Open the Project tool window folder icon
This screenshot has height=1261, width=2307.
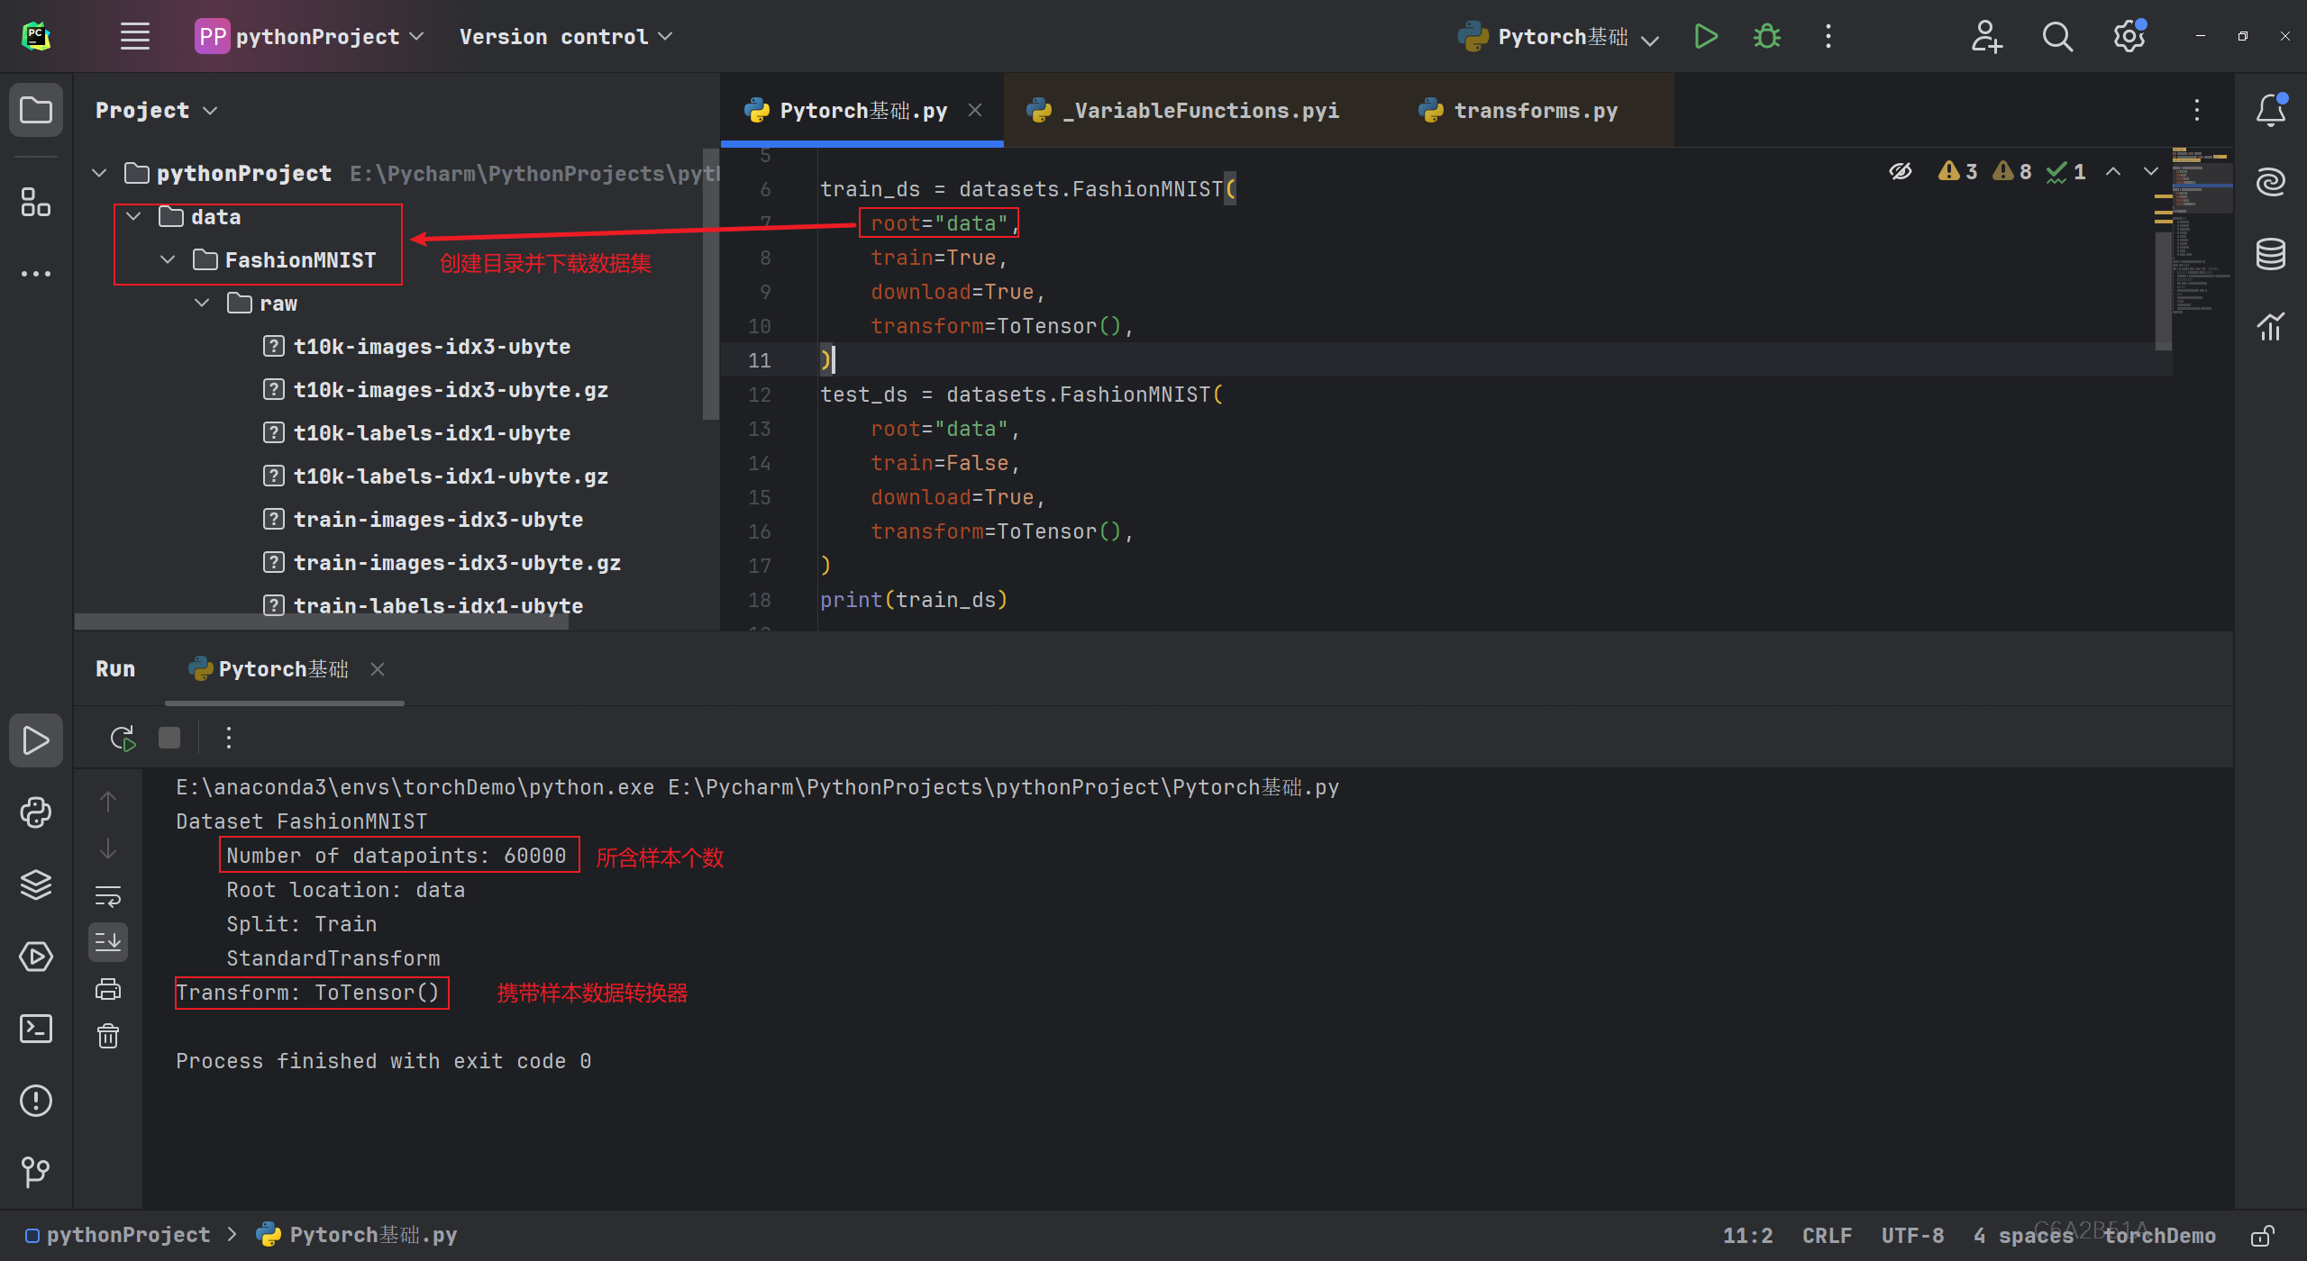tap(36, 111)
